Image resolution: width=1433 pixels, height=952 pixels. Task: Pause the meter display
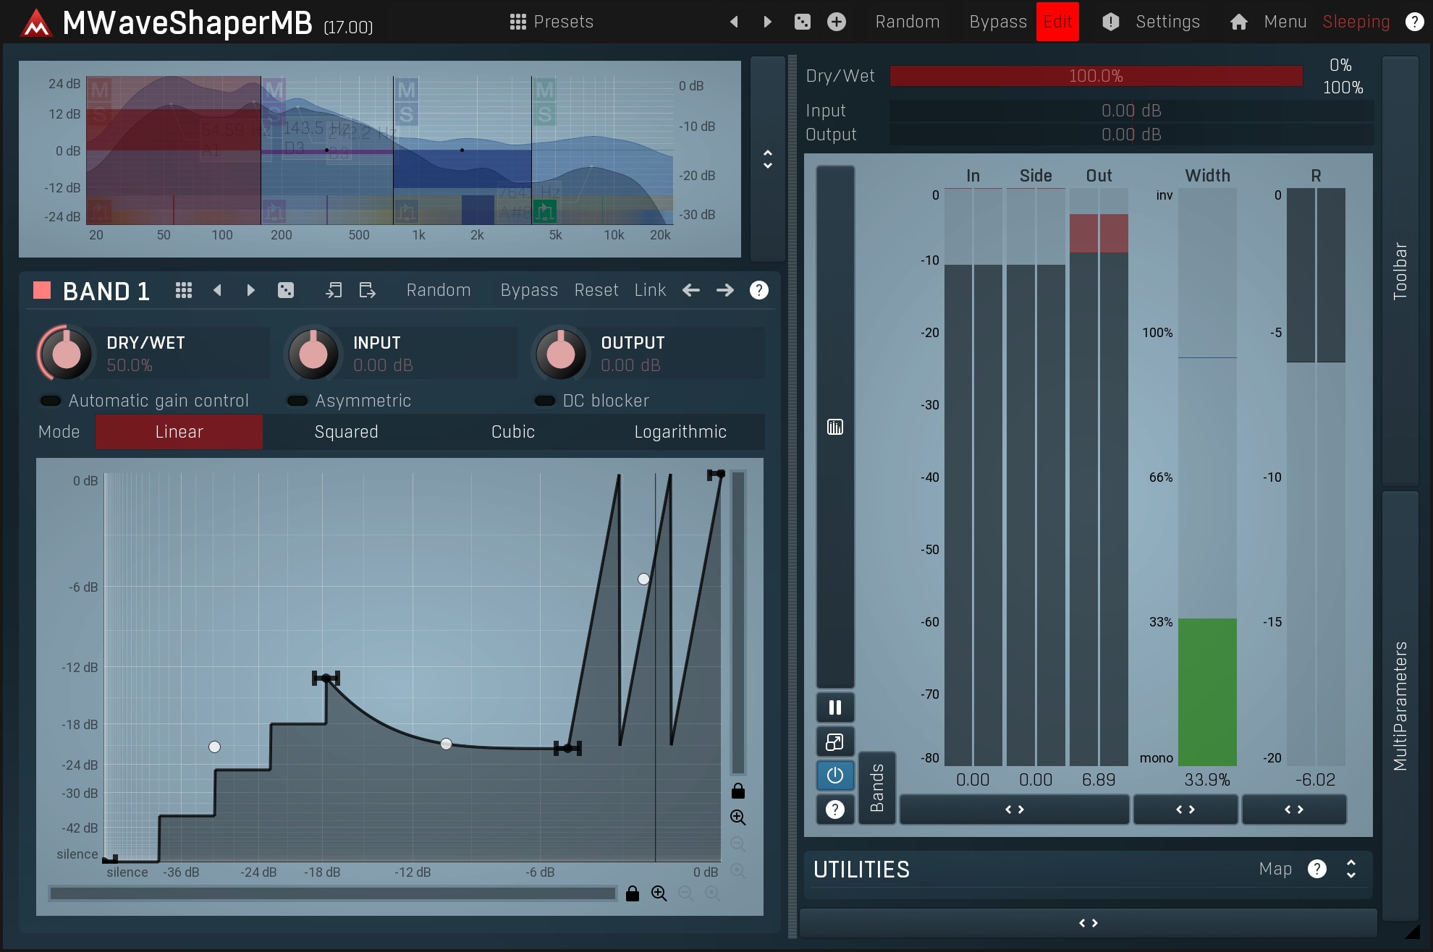pyautogui.click(x=834, y=707)
